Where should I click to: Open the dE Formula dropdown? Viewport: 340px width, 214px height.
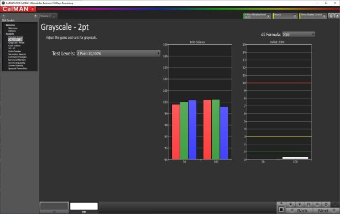click(299, 34)
